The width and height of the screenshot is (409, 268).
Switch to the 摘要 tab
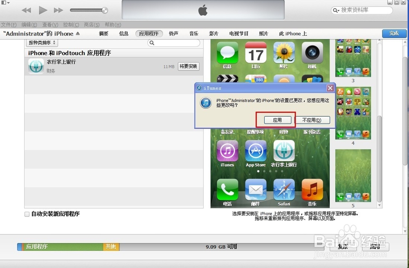coord(103,34)
